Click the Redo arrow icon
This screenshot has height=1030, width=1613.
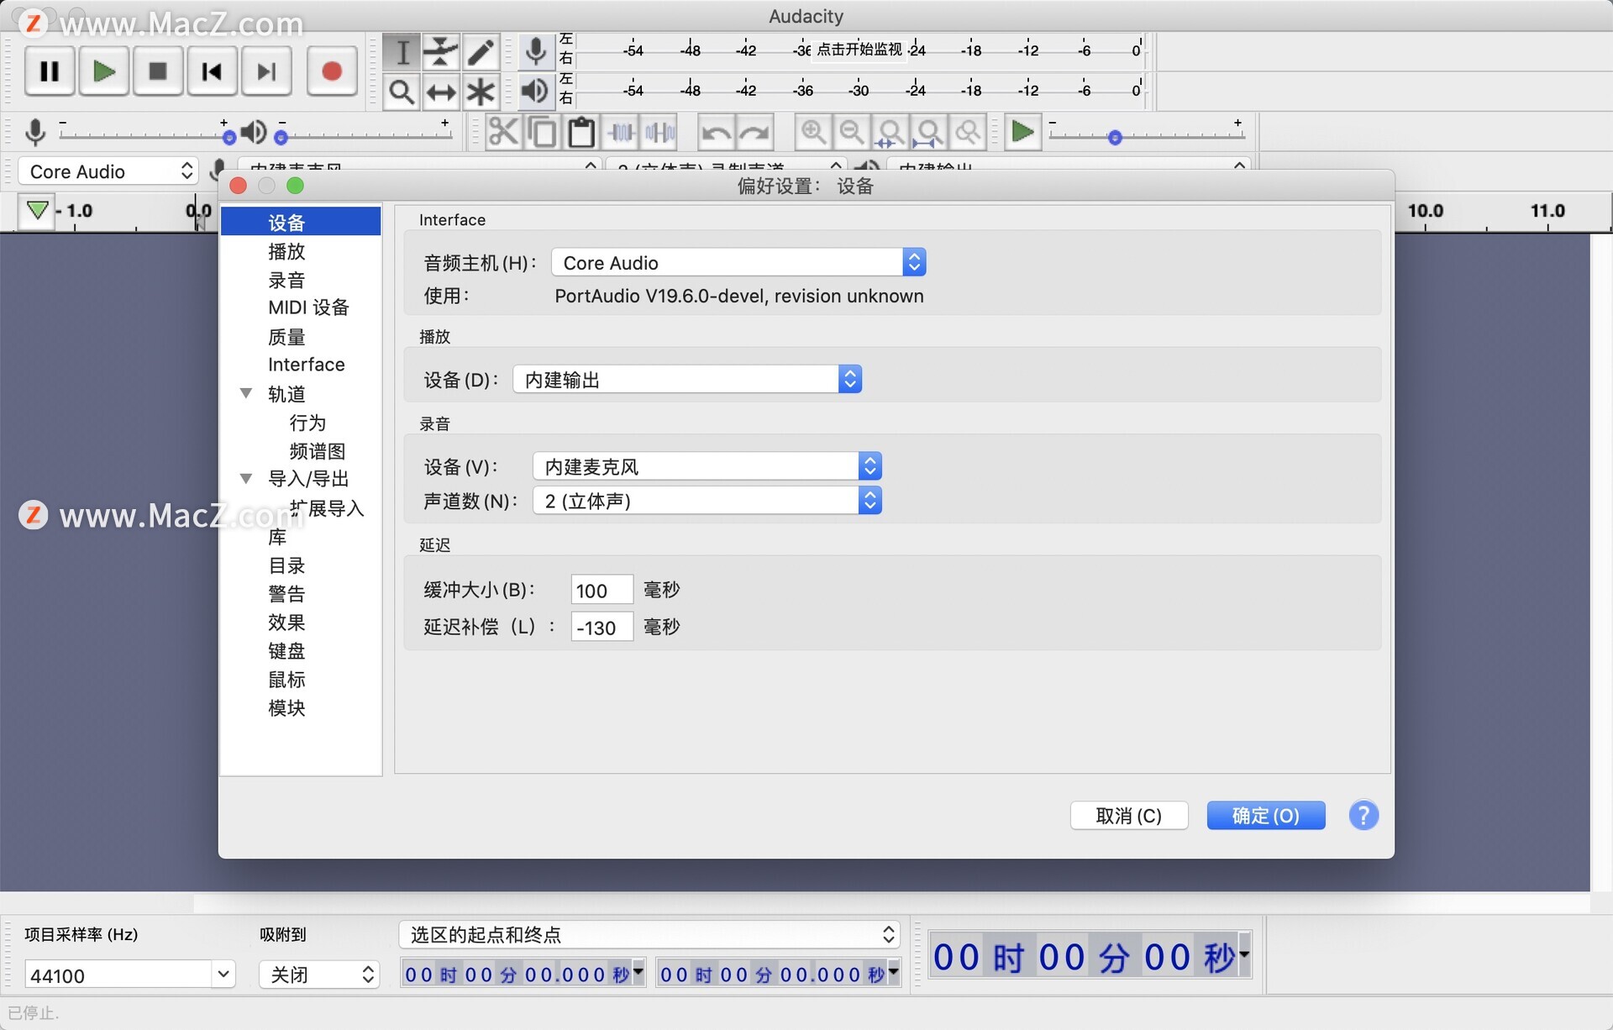[x=754, y=133]
